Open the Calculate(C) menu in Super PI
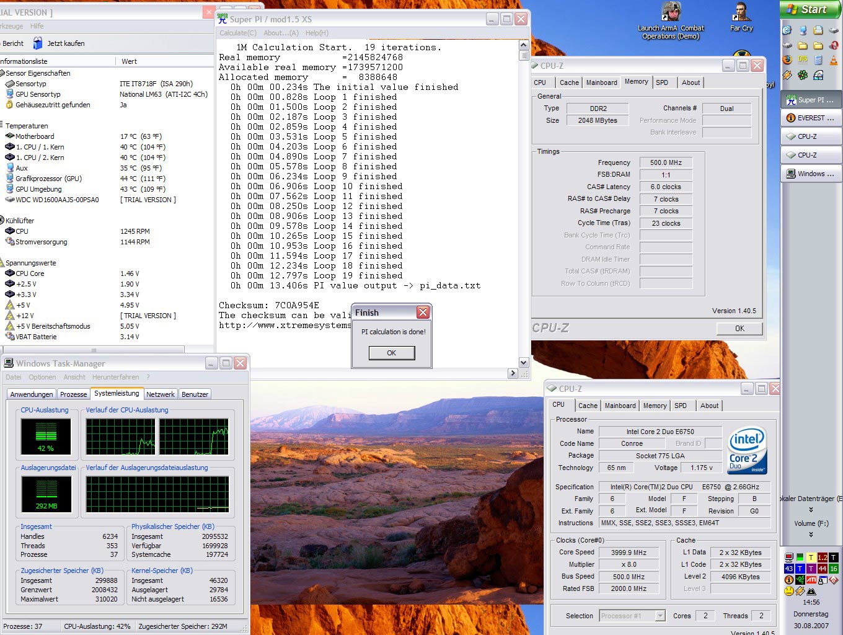 [238, 33]
